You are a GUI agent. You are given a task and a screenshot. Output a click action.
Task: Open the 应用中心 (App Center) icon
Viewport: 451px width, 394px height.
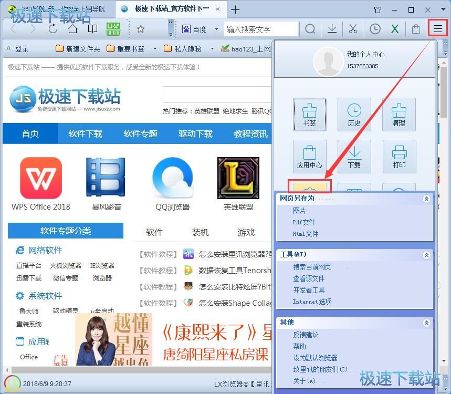click(x=309, y=156)
